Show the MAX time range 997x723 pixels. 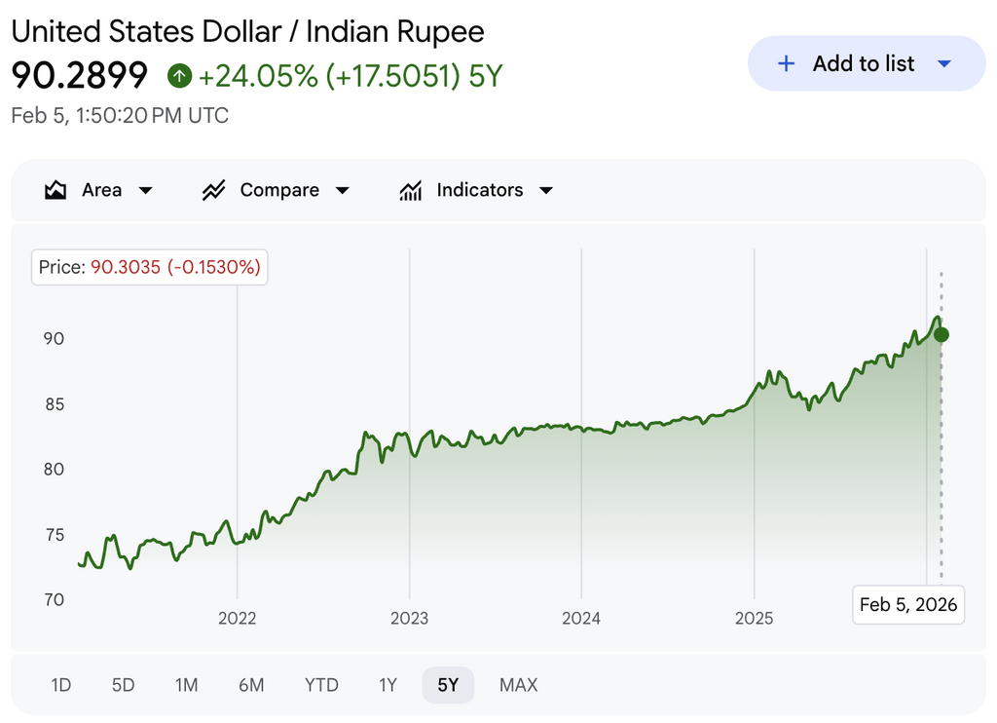[518, 685]
